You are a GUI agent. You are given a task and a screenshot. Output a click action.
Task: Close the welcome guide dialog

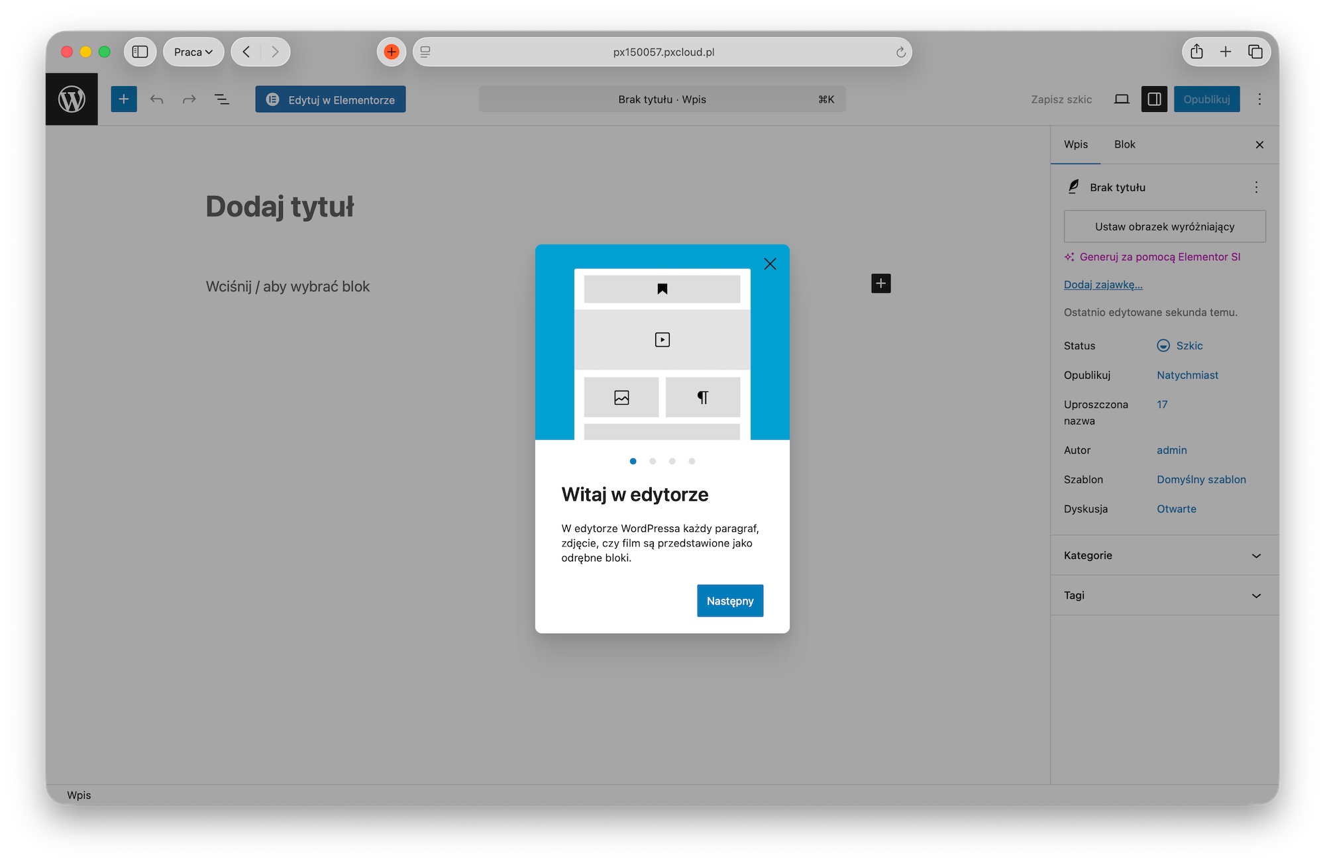tap(770, 264)
